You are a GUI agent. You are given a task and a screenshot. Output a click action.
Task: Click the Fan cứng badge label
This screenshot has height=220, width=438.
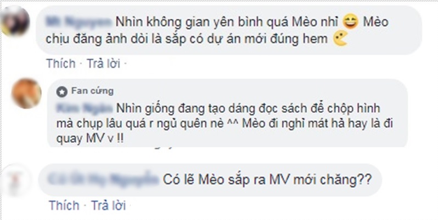click(x=92, y=91)
